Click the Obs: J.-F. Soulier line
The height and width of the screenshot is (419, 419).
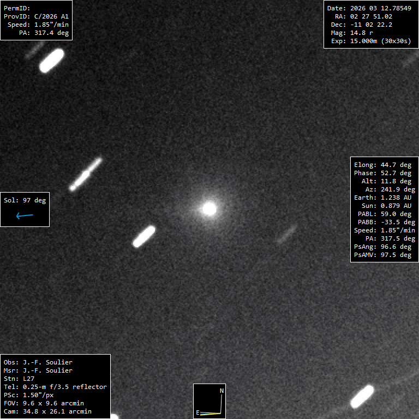[x=38, y=362]
